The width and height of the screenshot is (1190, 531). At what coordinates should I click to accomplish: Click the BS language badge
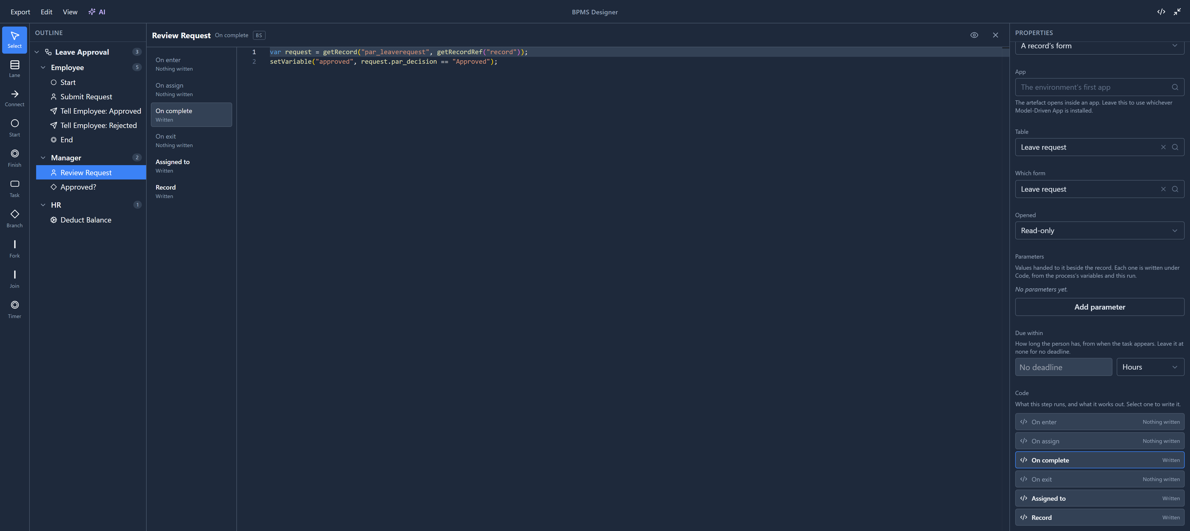tap(259, 35)
